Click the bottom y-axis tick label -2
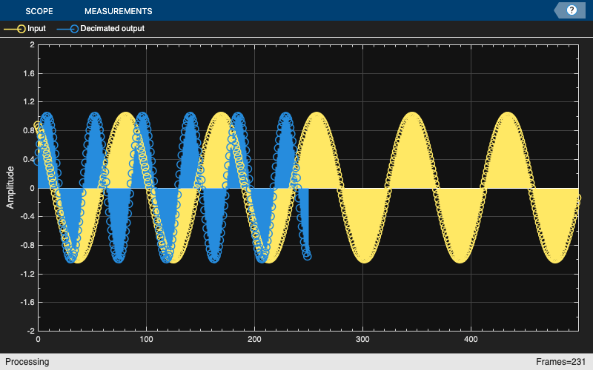Viewport: 593px width, 370px height. click(x=30, y=331)
